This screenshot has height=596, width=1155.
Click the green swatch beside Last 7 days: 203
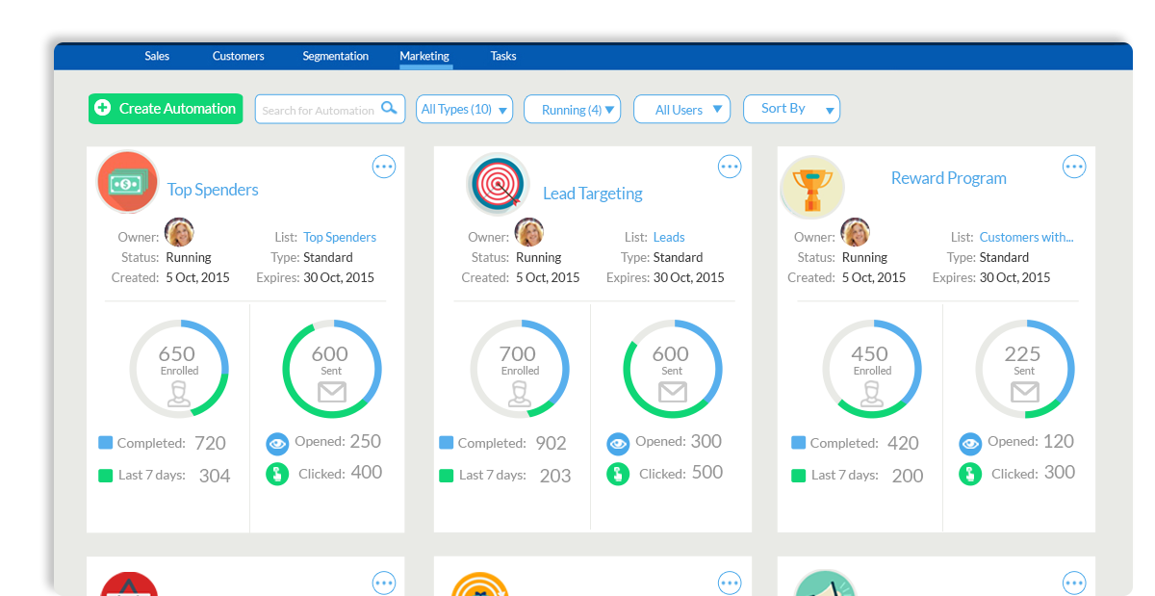447,475
